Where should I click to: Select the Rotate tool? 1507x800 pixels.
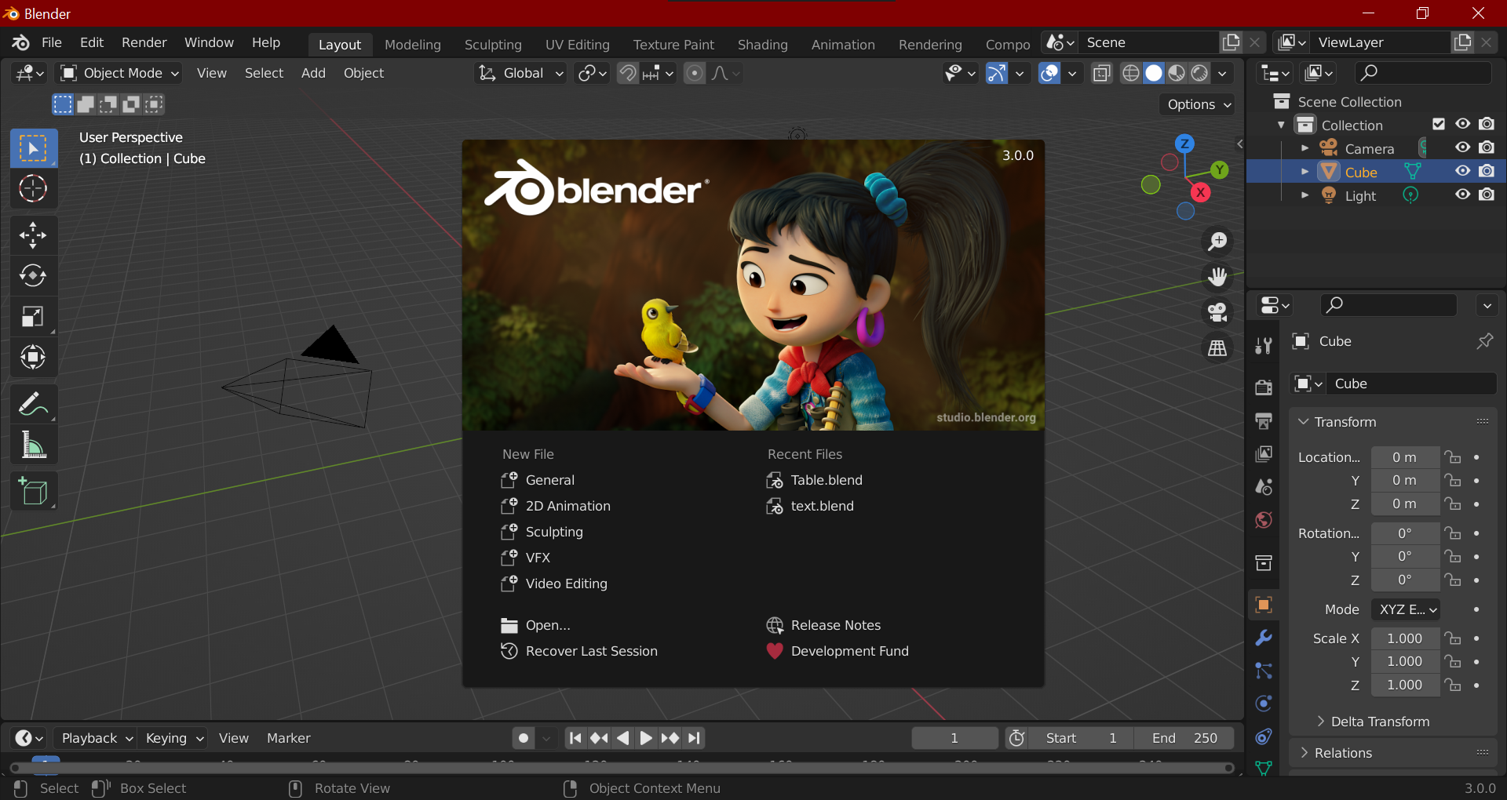click(33, 275)
